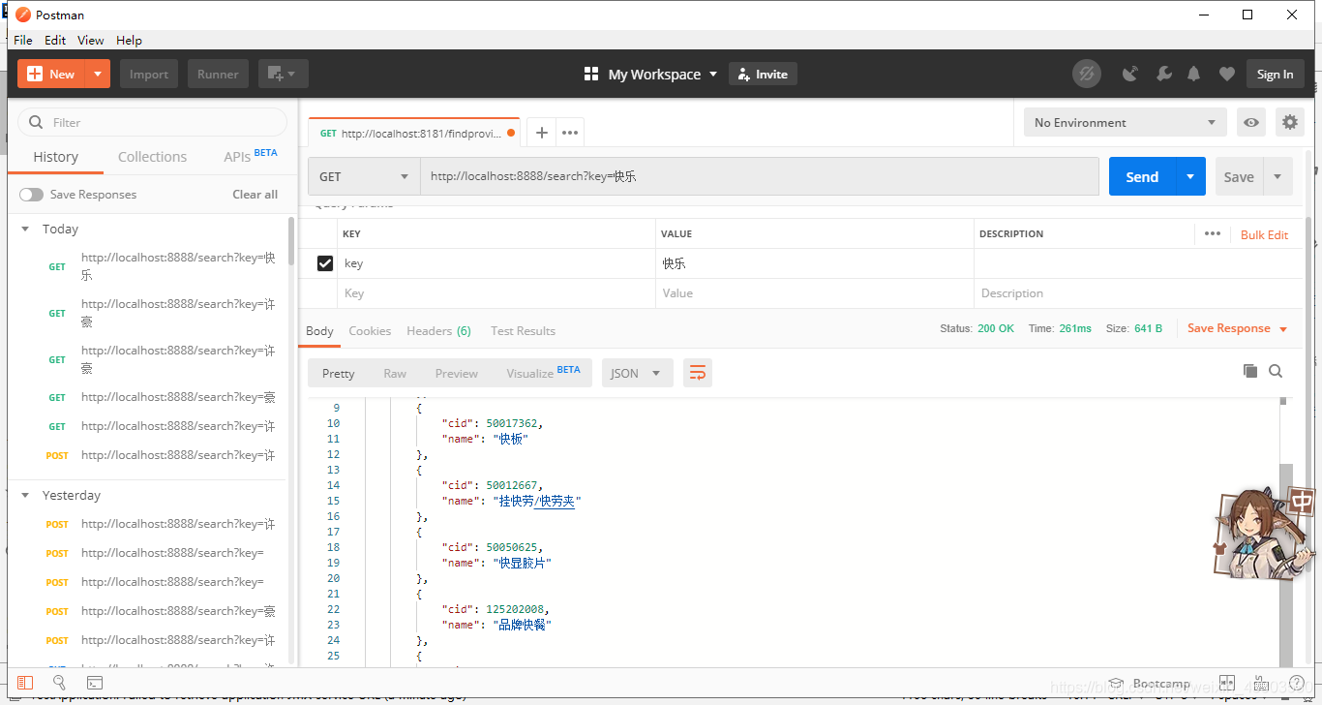Open notifications bell icon
Image resolution: width=1322 pixels, height=705 pixels.
(1194, 74)
